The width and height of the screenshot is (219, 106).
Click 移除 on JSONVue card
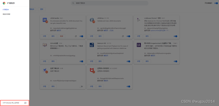(100, 36)
